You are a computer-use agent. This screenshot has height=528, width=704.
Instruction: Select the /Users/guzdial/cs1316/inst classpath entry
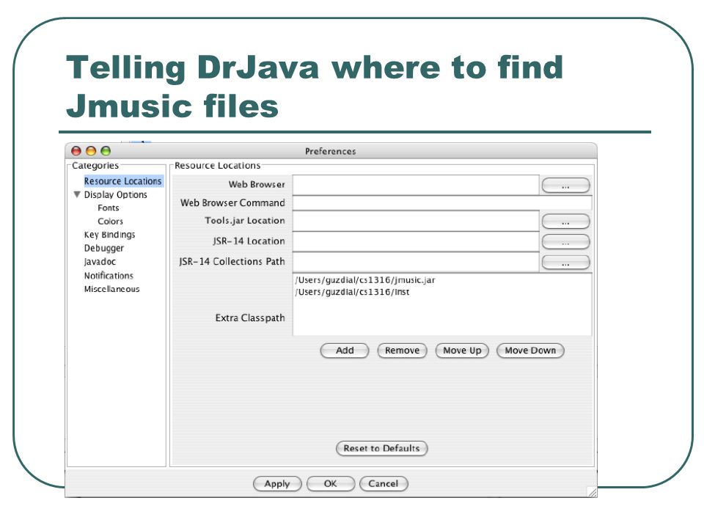point(352,293)
